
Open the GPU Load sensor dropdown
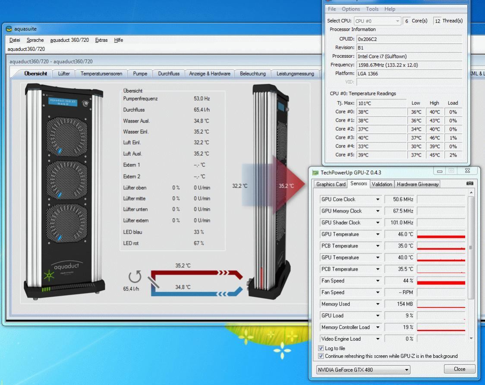tap(378, 316)
